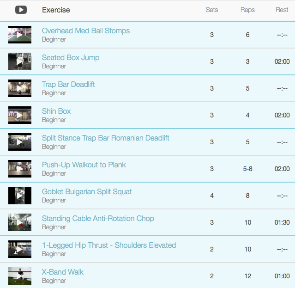
Task: Play the Seated Box Jump video thumbnail
Action: tap(20, 61)
